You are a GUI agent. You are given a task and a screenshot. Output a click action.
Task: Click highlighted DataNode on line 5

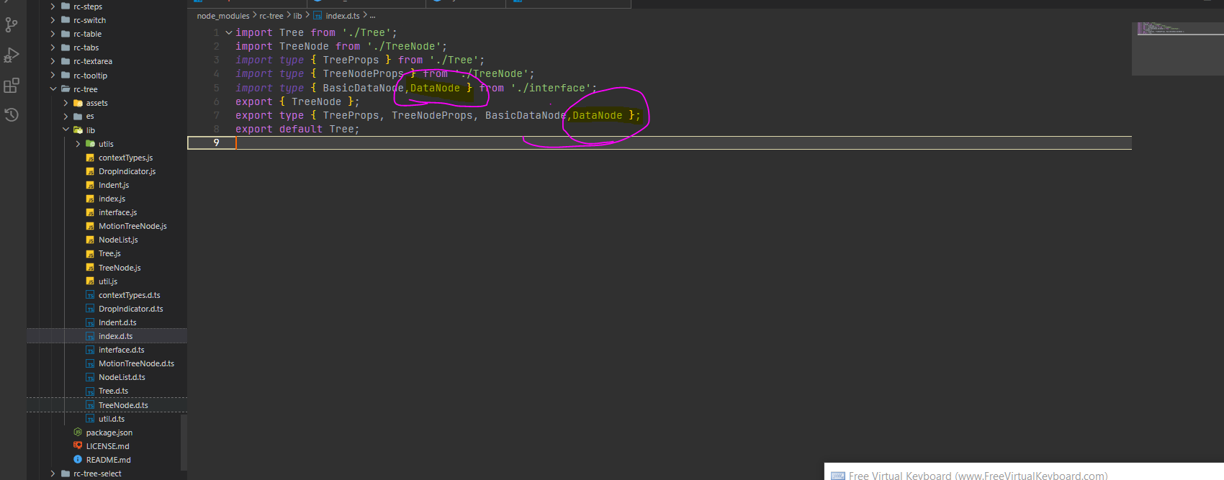(x=435, y=88)
